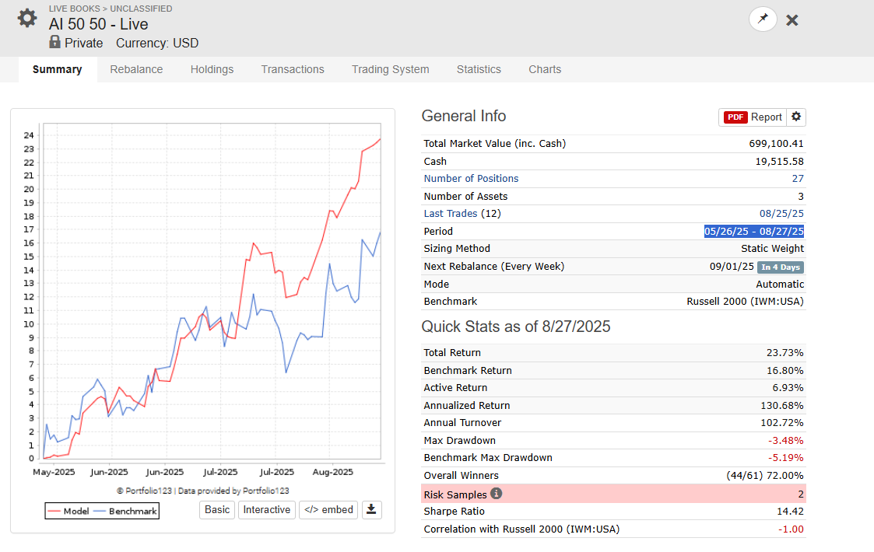
Task: Click the Portfolio123 copyright text under chart
Action: pyautogui.click(x=203, y=491)
